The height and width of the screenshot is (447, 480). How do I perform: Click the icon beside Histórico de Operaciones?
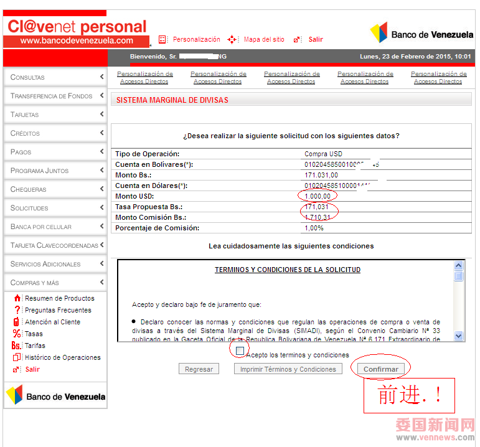(x=17, y=357)
